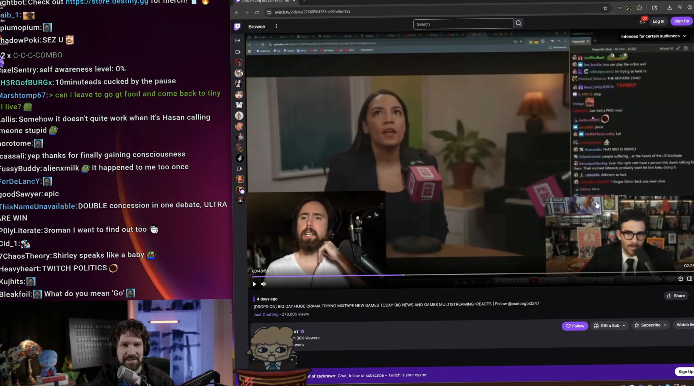Image resolution: width=694 pixels, height=386 pixels.
Task: Click the Log In button
Action: 658,21
